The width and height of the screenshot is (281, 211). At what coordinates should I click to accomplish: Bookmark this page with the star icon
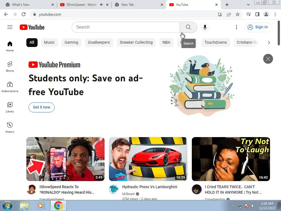(x=238, y=14)
